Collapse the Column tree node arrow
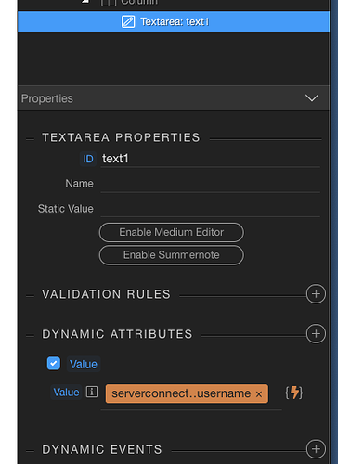The image size is (338, 464). coord(85,2)
